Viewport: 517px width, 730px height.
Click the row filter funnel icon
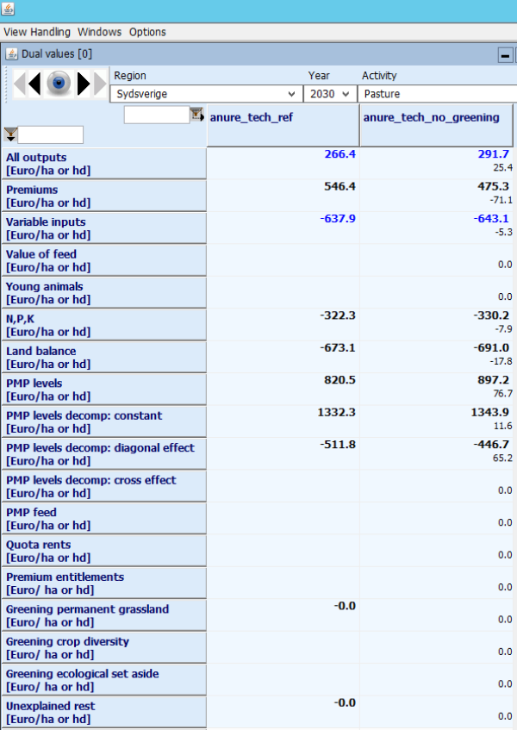click(x=10, y=134)
